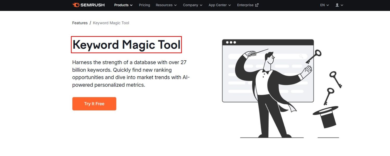Click the Try It Free button
The image size is (390, 156).
(x=94, y=103)
